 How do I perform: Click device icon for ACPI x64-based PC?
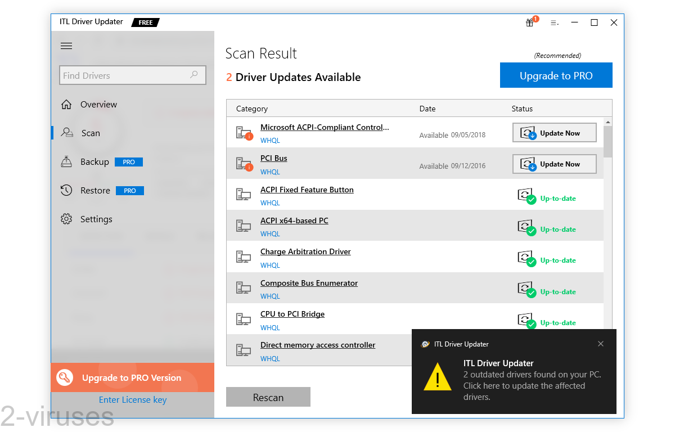[243, 226]
